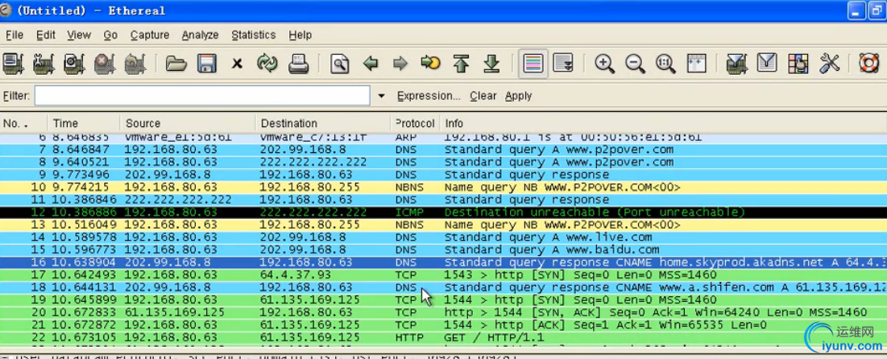Open the Help menu
This screenshot has height=359, width=887.
(x=300, y=35)
